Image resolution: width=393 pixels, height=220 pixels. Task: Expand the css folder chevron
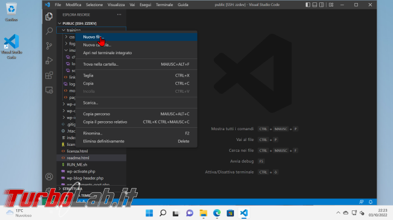[66, 37]
